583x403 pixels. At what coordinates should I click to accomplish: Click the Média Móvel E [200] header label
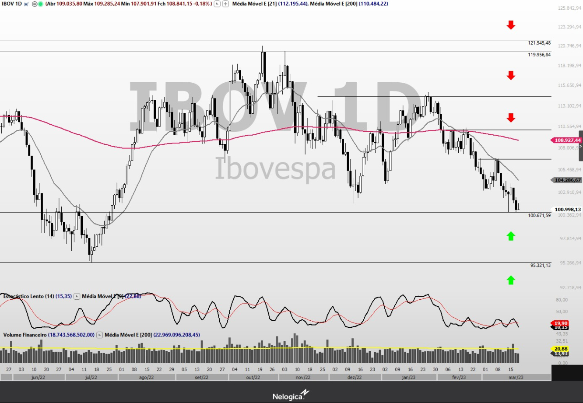coord(333,4)
